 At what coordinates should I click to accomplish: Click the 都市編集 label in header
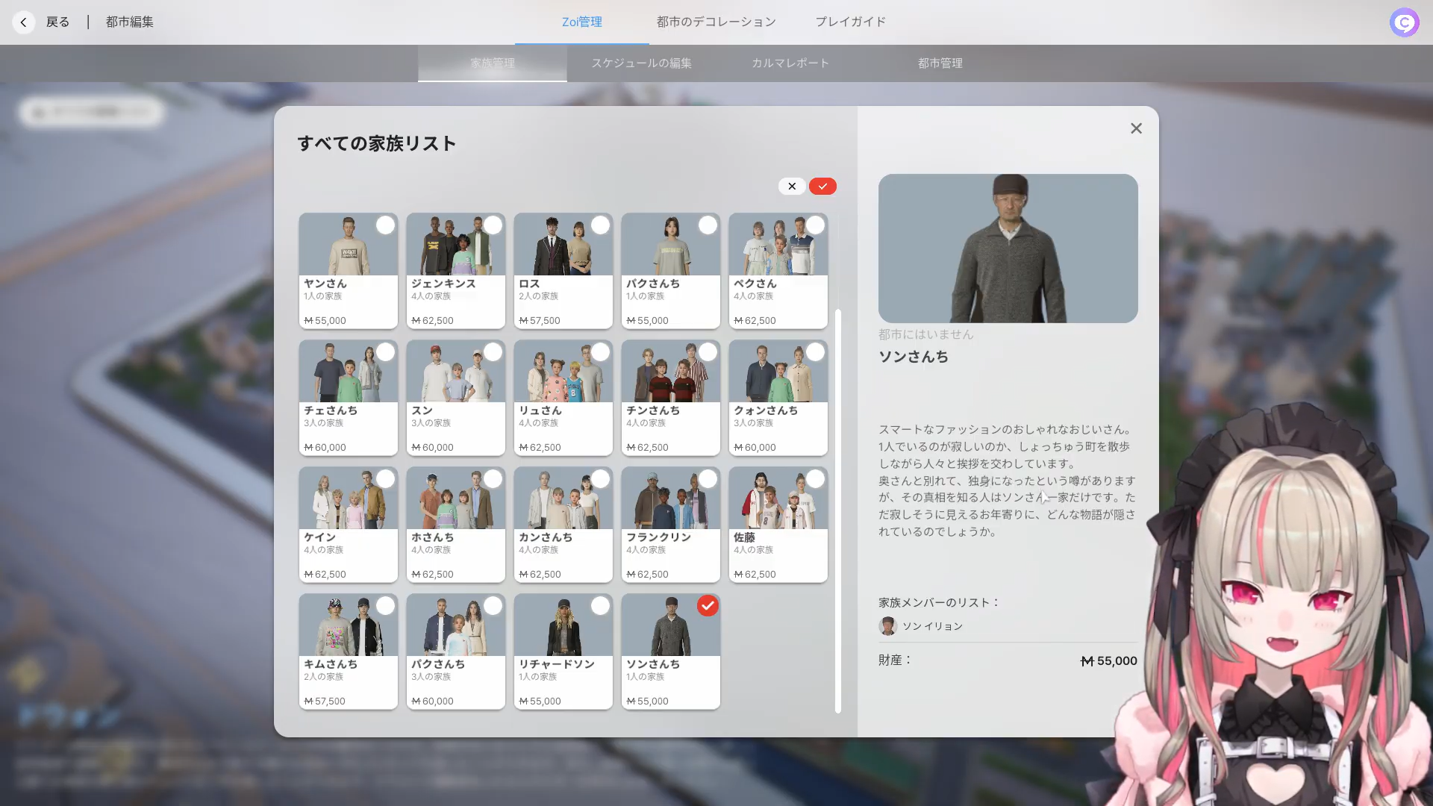(x=130, y=22)
